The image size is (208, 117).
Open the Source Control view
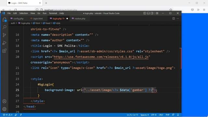tap(4, 35)
